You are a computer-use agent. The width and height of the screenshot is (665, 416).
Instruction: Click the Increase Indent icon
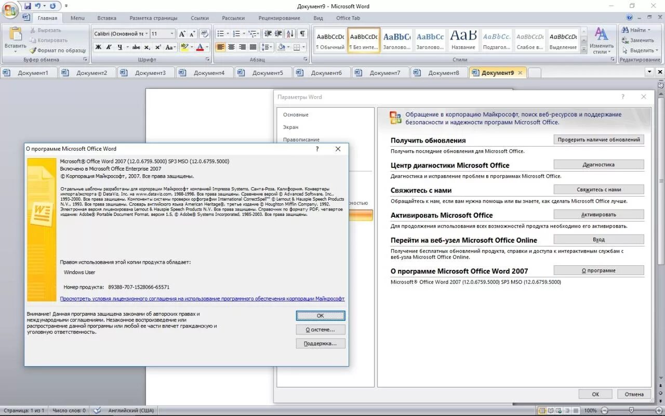278,34
